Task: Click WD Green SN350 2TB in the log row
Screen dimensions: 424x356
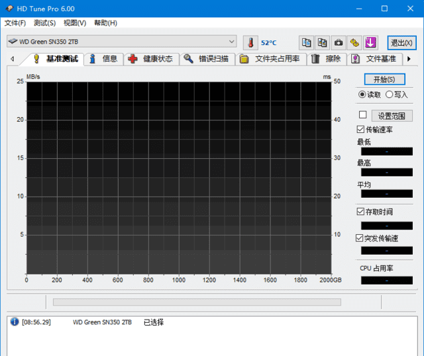Action: 102,322
